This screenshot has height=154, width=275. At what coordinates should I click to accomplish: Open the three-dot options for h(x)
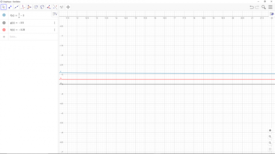click(55, 30)
